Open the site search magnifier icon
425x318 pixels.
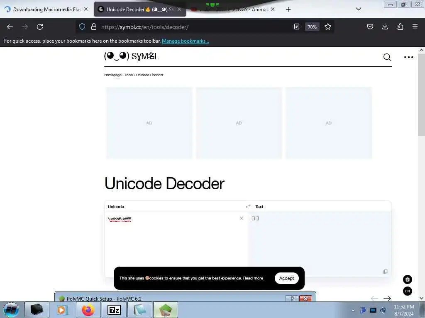tap(387, 57)
